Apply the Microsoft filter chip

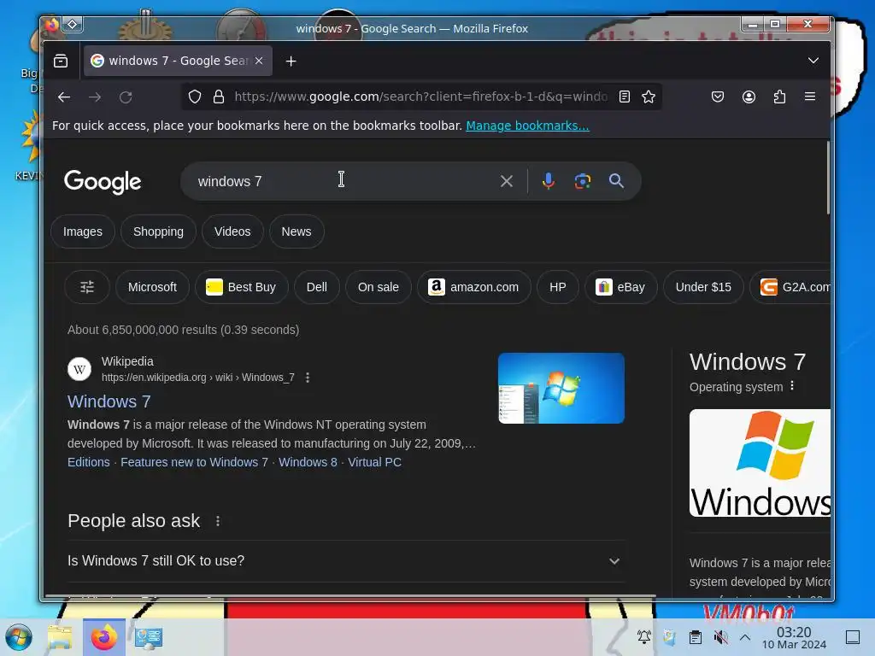click(152, 287)
